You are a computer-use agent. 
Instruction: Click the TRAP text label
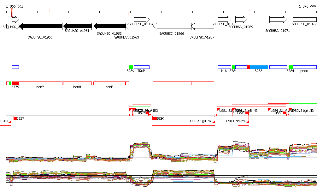click(141, 71)
